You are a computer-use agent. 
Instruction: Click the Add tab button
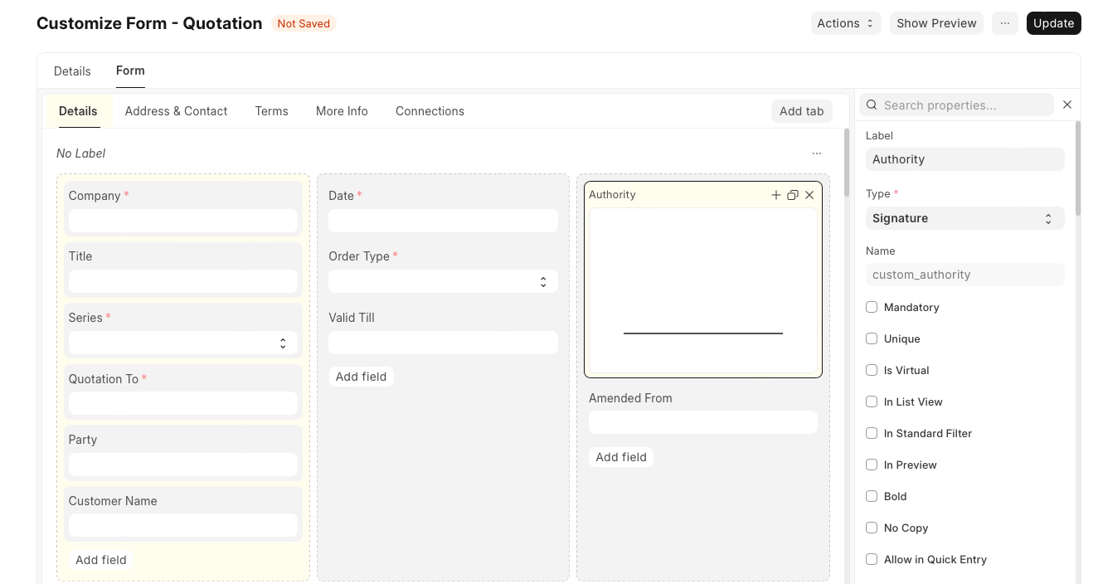801,111
